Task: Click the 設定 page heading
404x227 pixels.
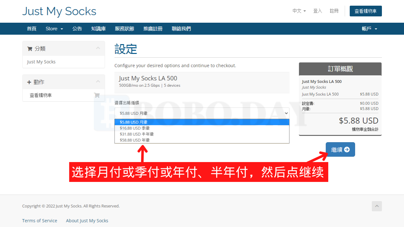Action: pos(126,49)
